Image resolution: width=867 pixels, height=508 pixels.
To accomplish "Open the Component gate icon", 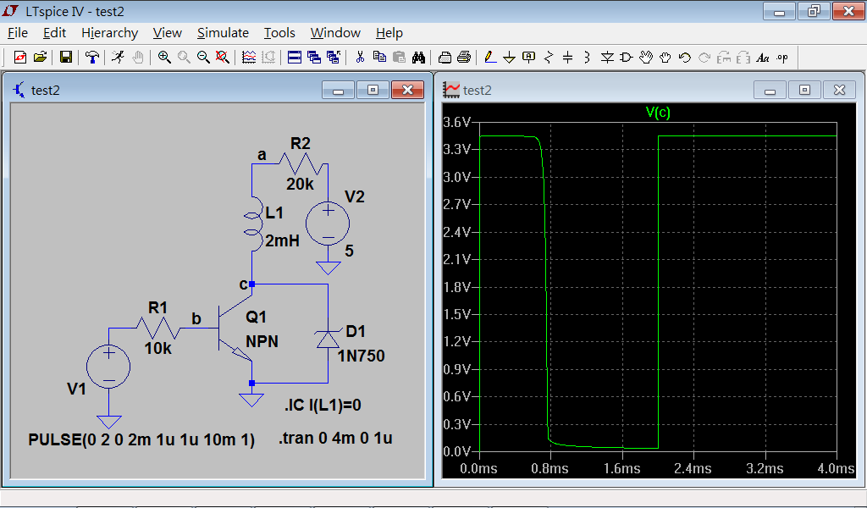I will 627,57.
